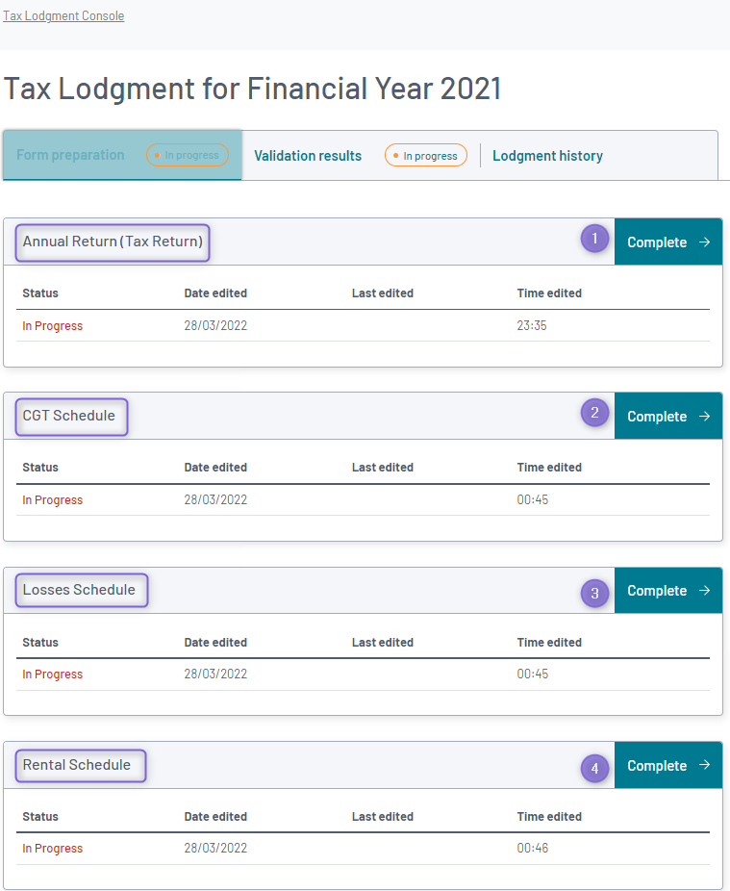Select the date edited 28/03/2022 for CGT Schedule
This screenshot has height=891, width=730.
(215, 499)
